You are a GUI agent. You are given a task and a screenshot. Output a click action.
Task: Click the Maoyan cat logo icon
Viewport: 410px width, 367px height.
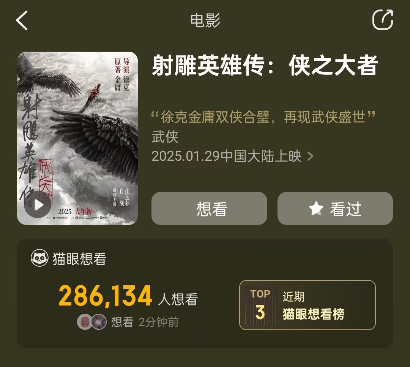tap(39, 258)
